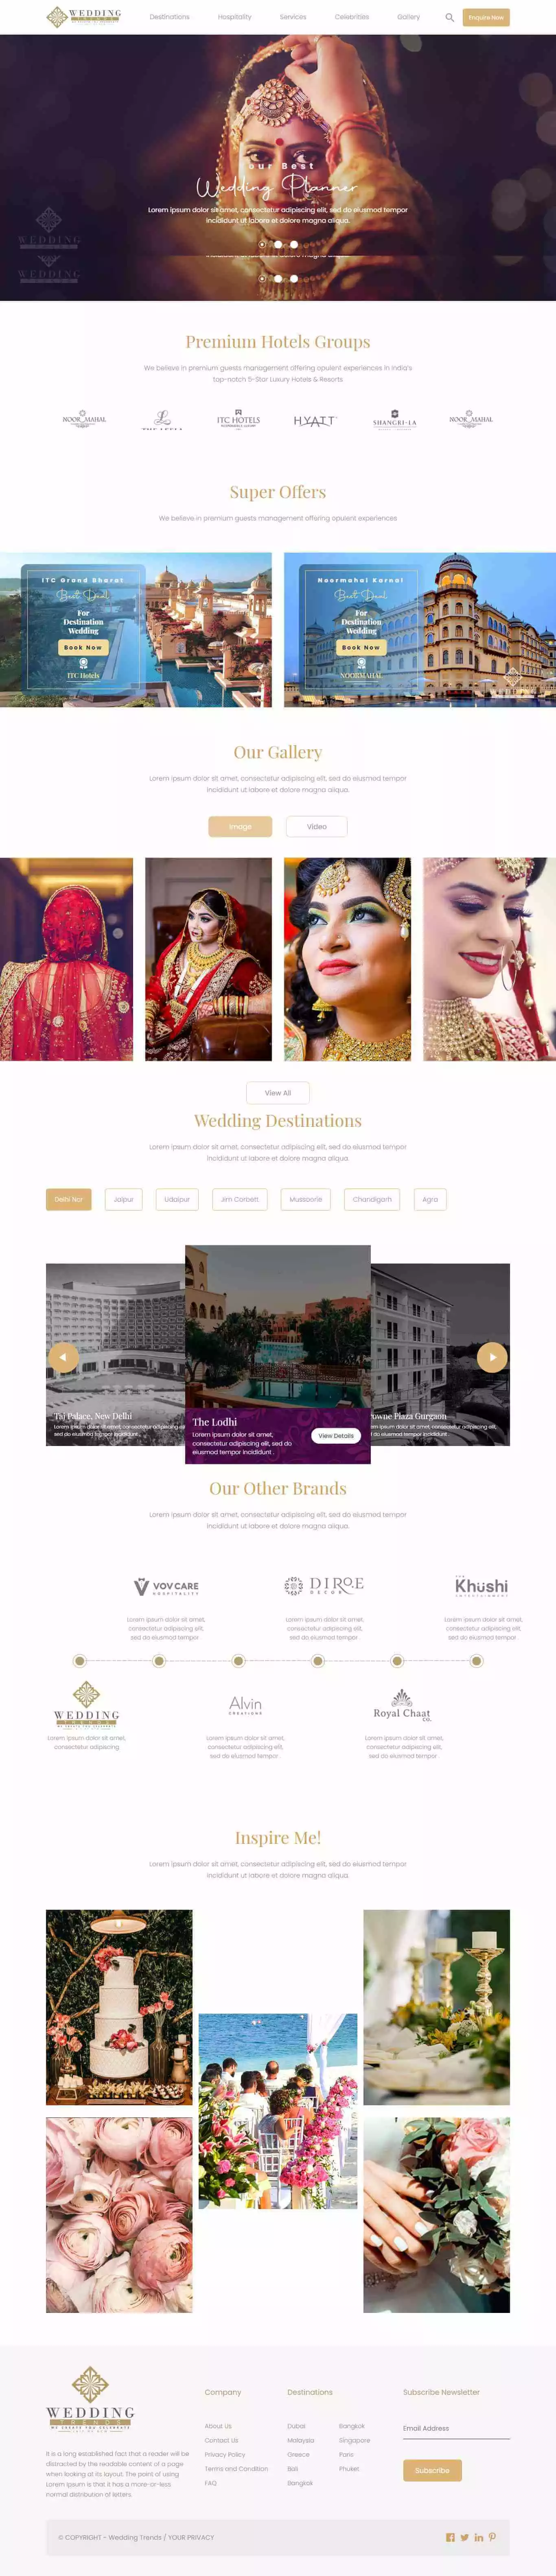Click the View All gallery button
This screenshot has height=2576, width=556.
click(278, 1093)
